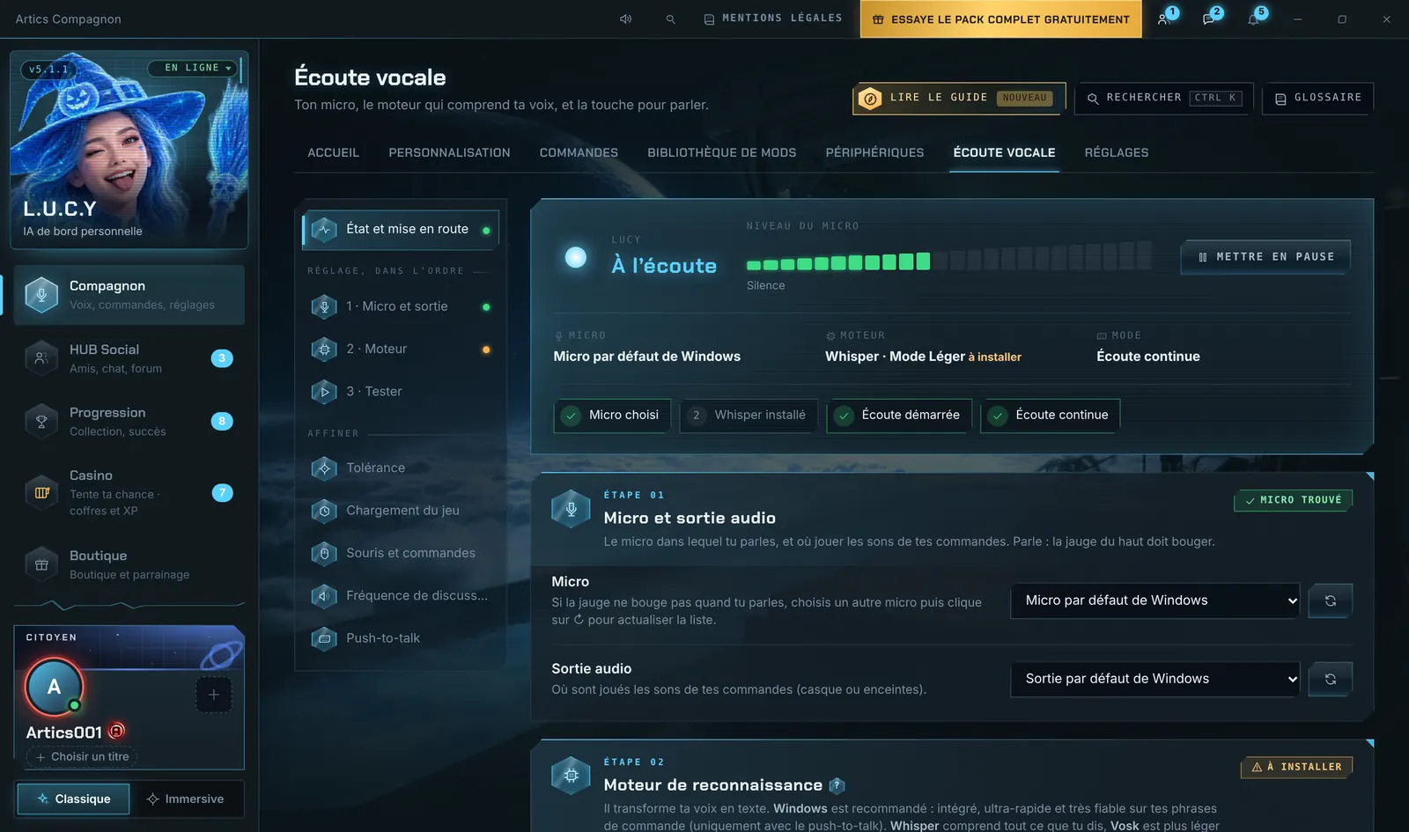Click METTRE EN PAUSE button
The height and width of the screenshot is (832, 1409).
point(1265,257)
